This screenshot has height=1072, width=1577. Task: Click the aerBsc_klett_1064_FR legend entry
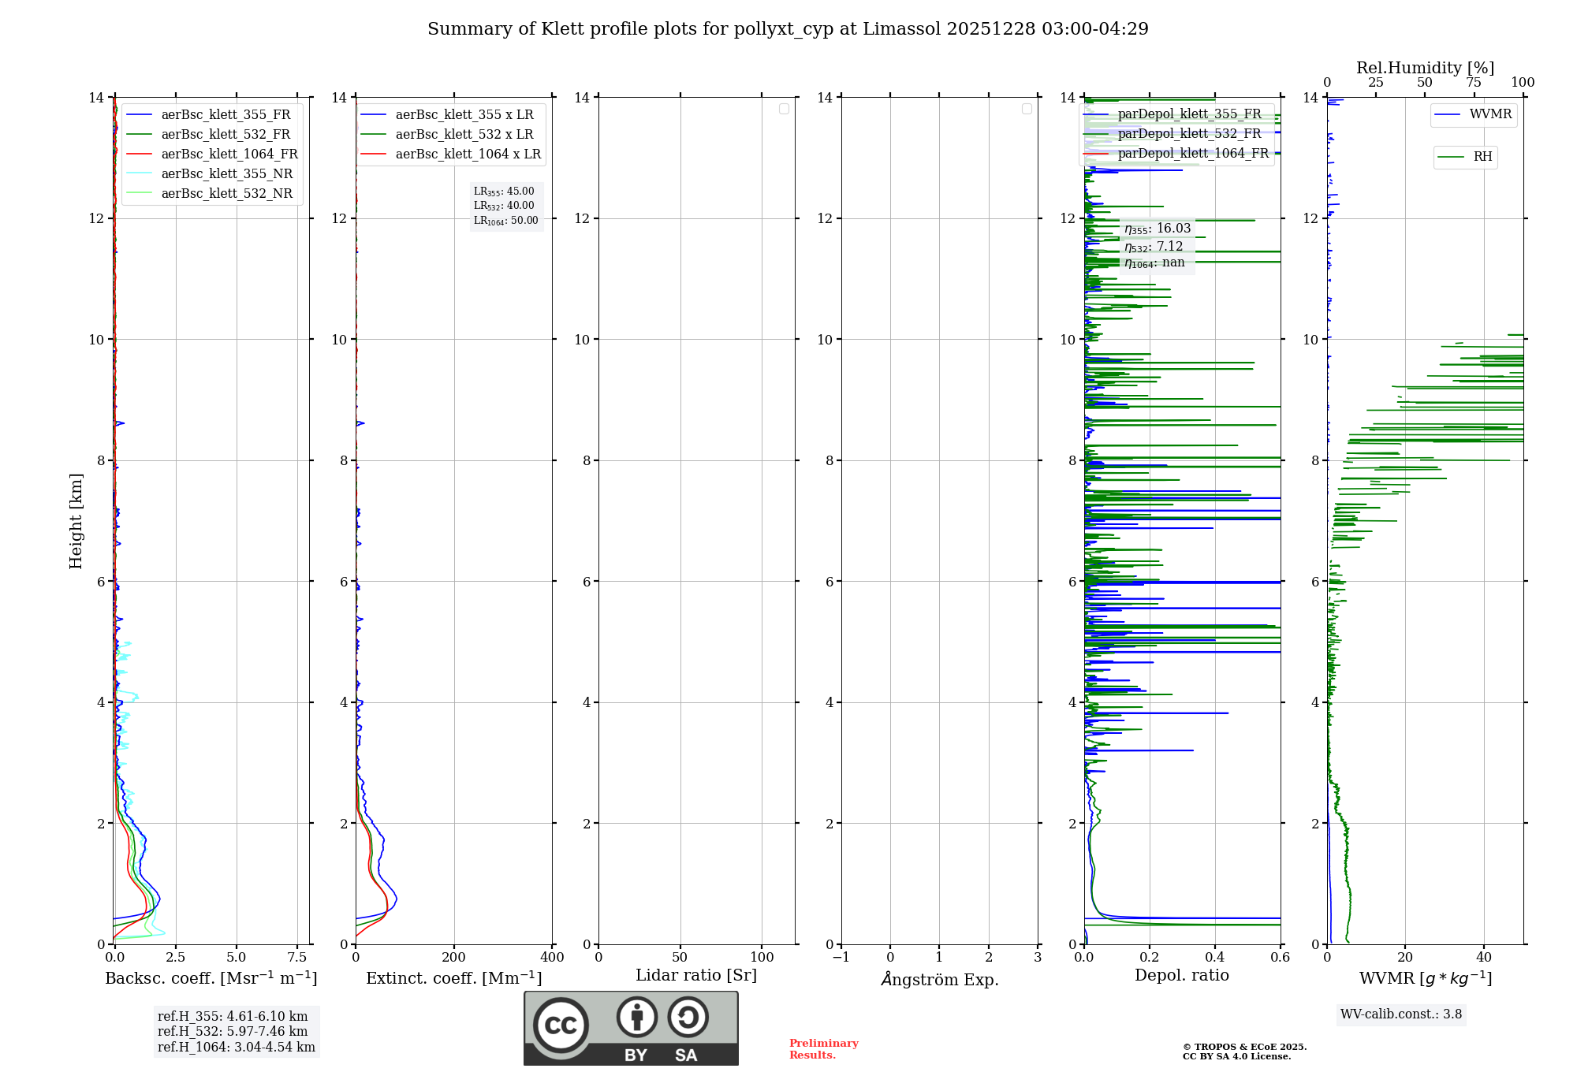pyautogui.click(x=229, y=154)
